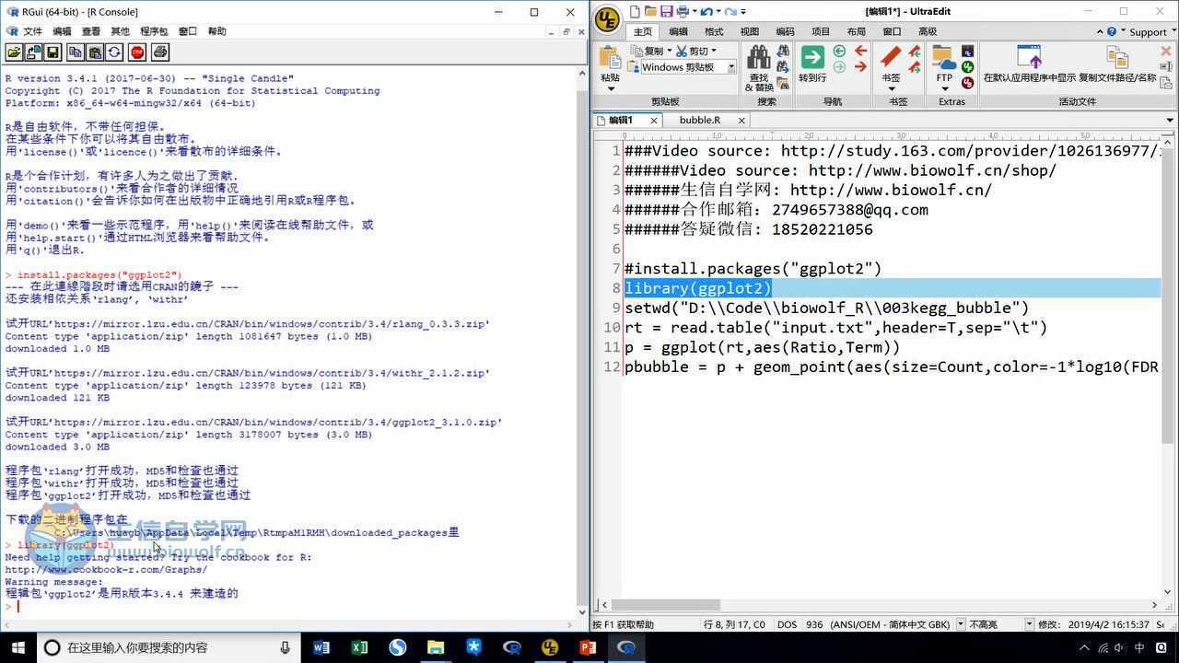The width and height of the screenshot is (1179, 663).
Task: Close the bubble.R file tab
Action: [x=742, y=120]
